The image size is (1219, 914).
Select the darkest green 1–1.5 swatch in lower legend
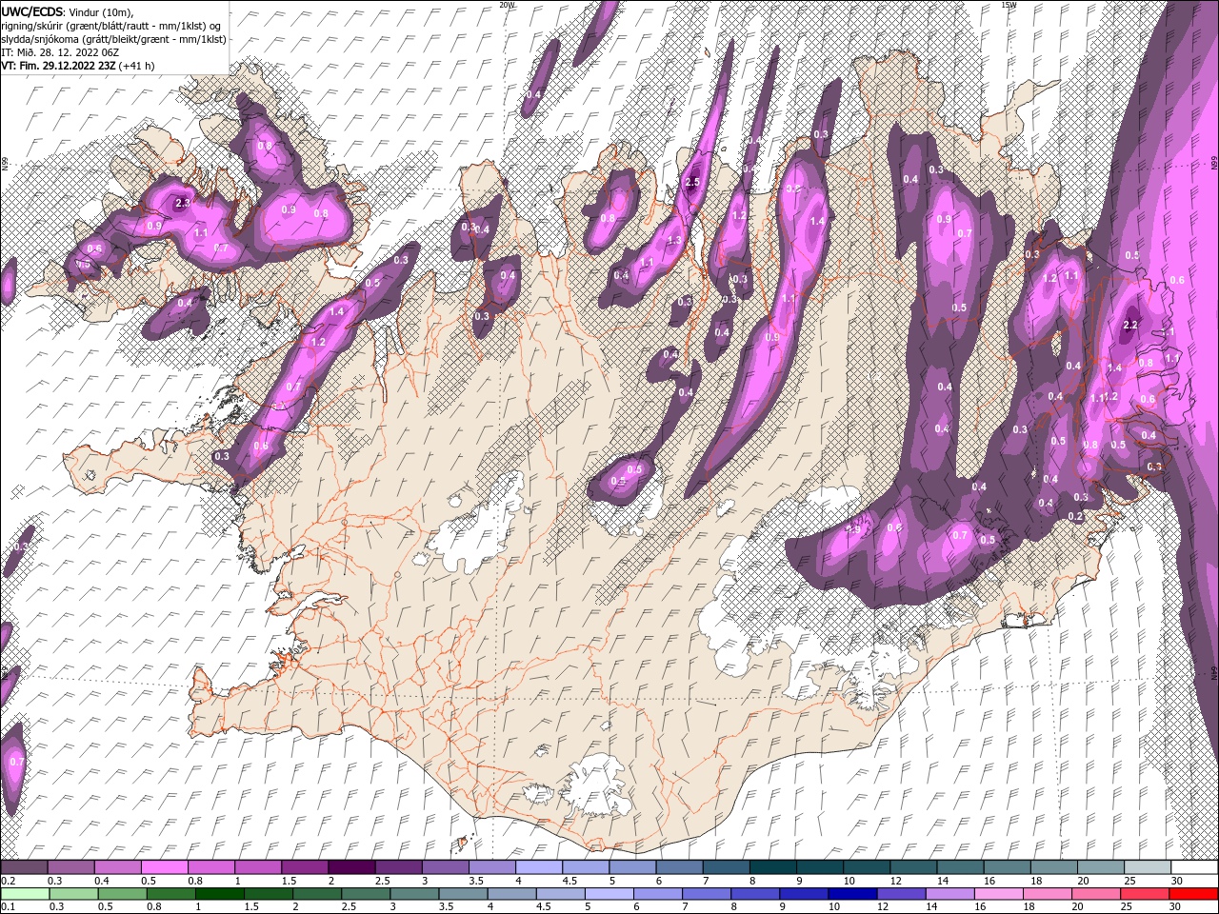coord(219,894)
